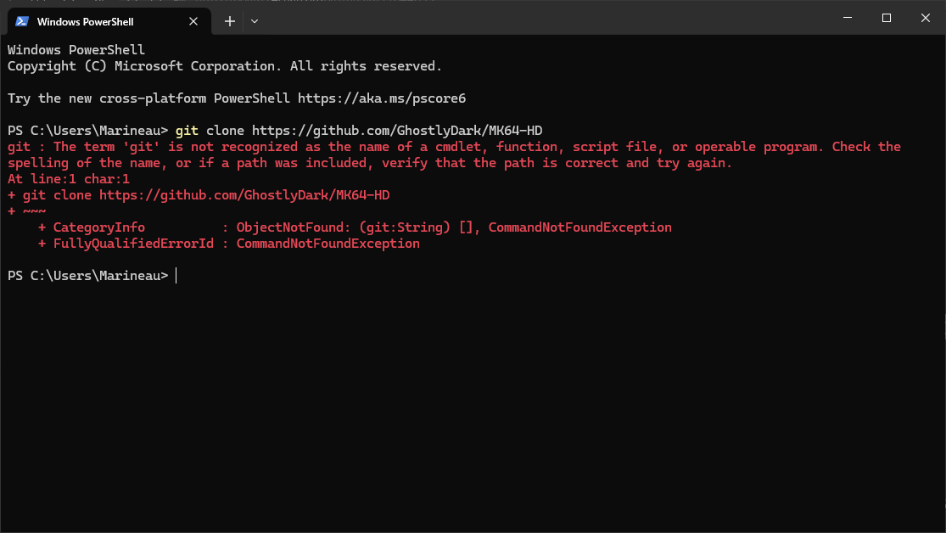This screenshot has height=533, width=946.
Task: Maximize the terminal window
Action: [887, 18]
